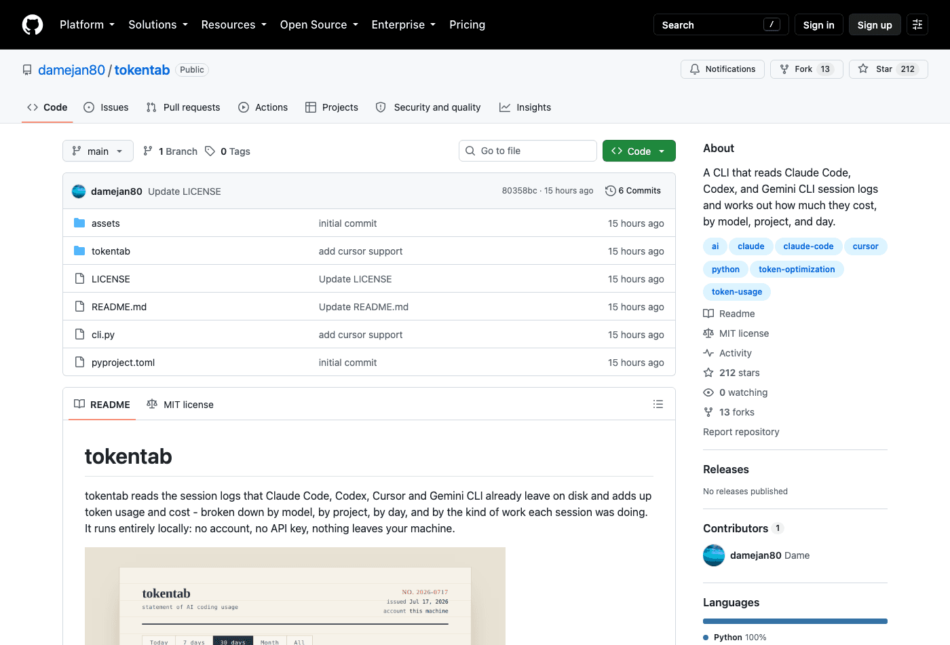Focus the Go to file field
This screenshot has height=645, width=950.
528,151
